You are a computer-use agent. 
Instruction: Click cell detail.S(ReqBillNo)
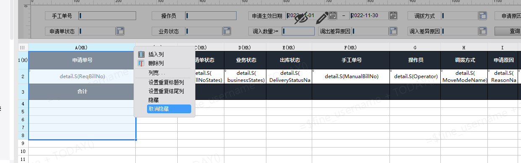(82, 76)
